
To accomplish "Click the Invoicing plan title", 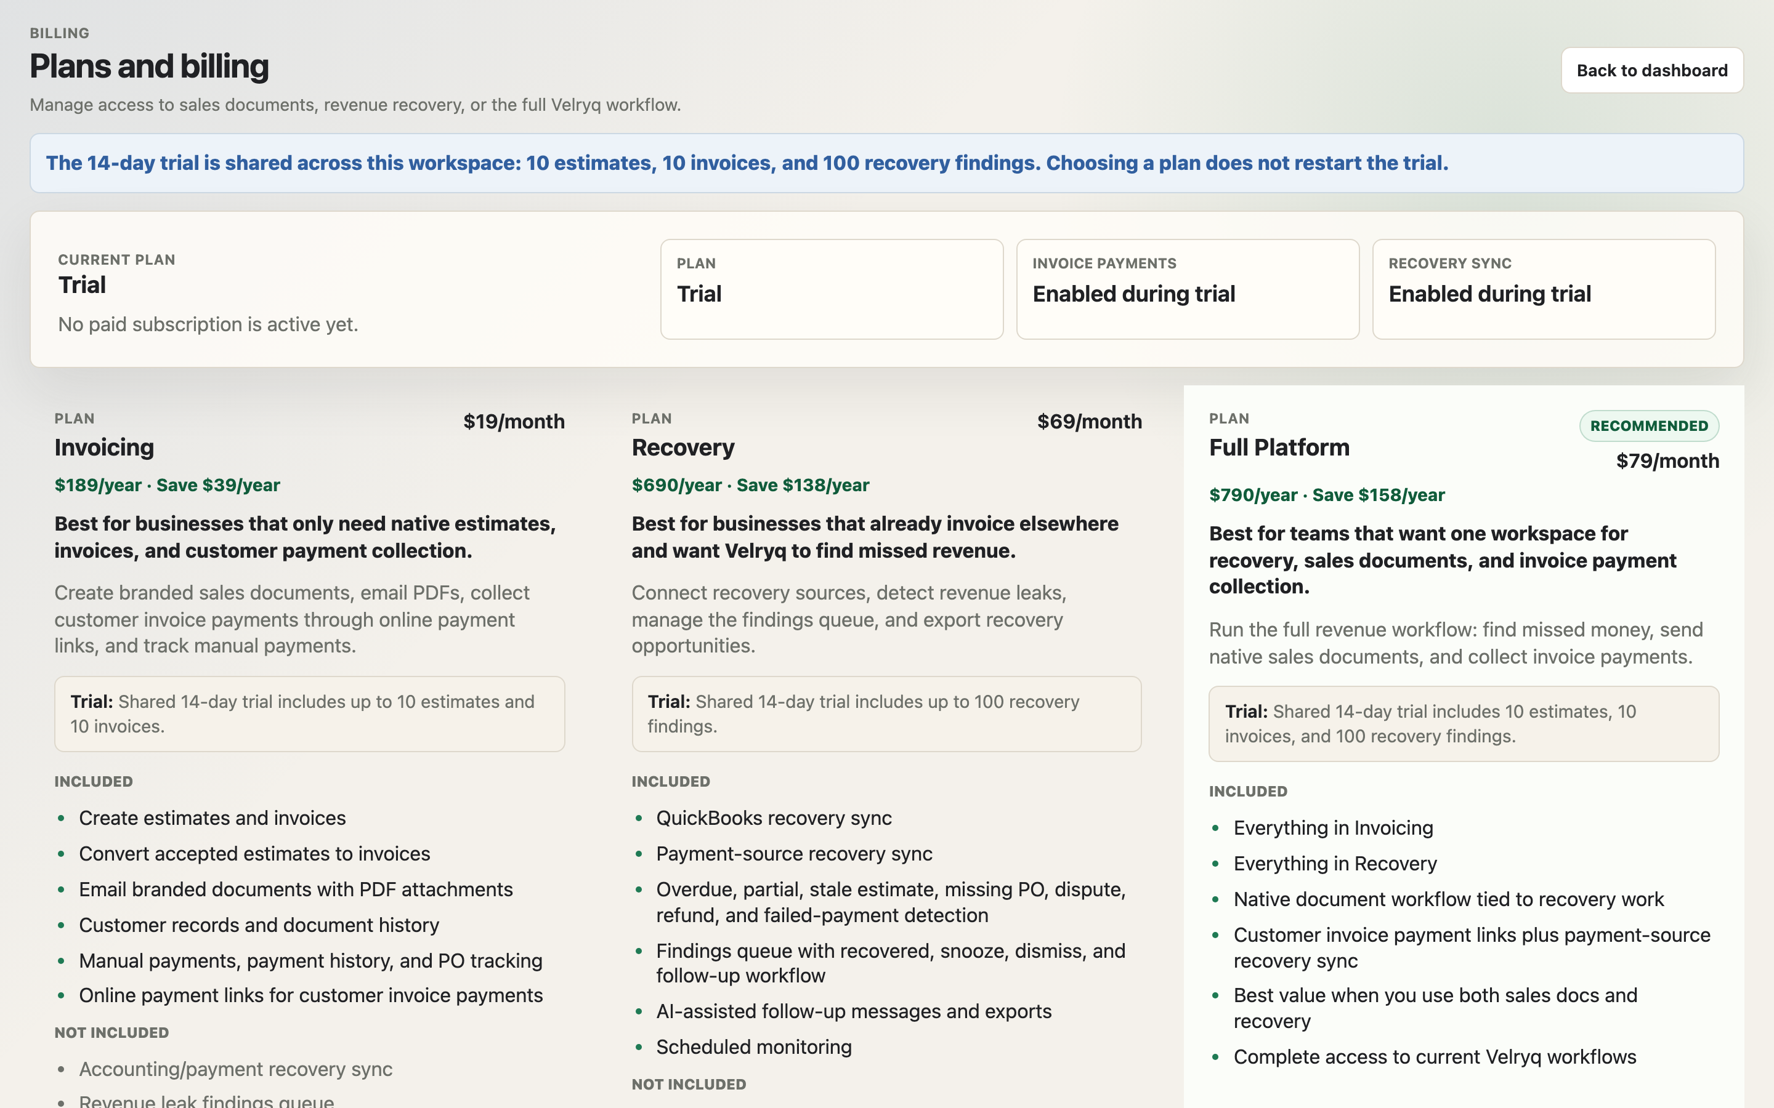I will pos(104,447).
